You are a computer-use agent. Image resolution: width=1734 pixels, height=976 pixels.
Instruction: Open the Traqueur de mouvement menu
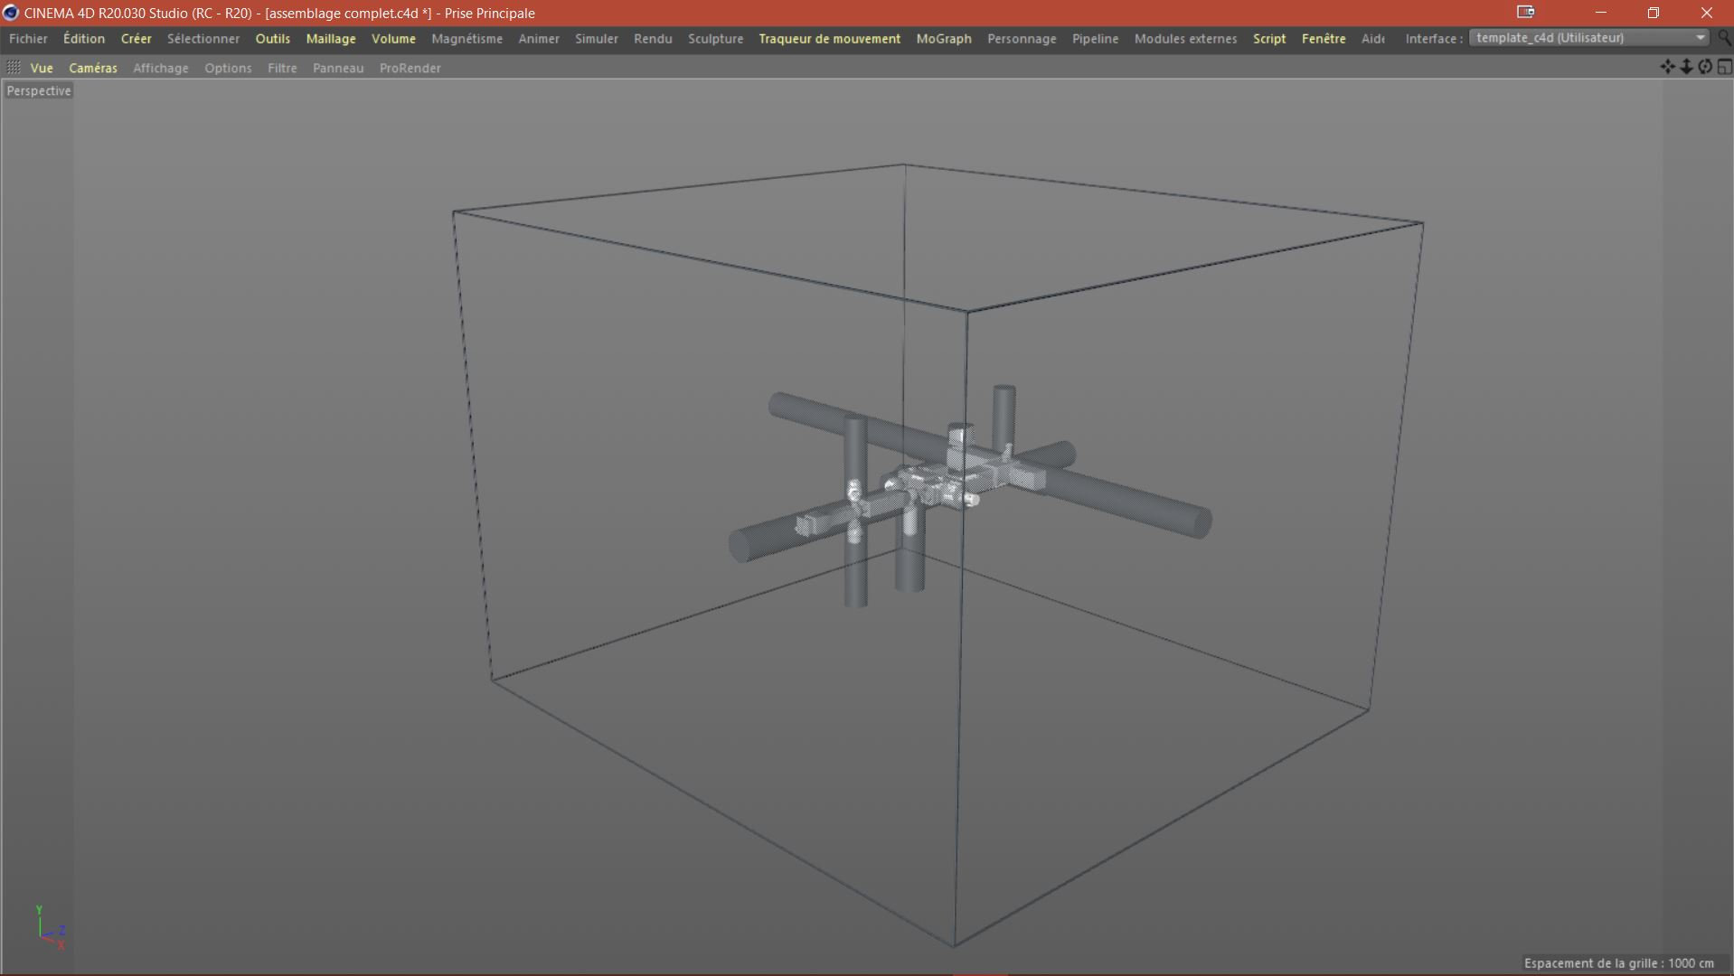(x=829, y=39)
